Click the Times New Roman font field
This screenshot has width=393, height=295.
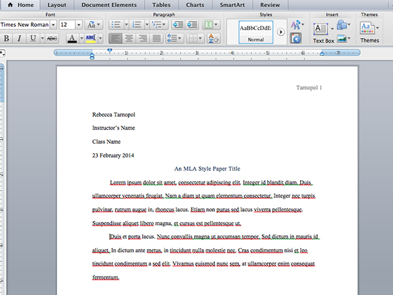(x=25, y=25)
